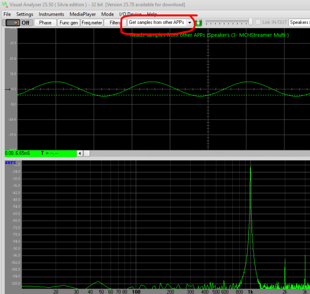This screenshot has height=294, width=310.
Task: Open the Settings menu
Action: tap(25, 14)
